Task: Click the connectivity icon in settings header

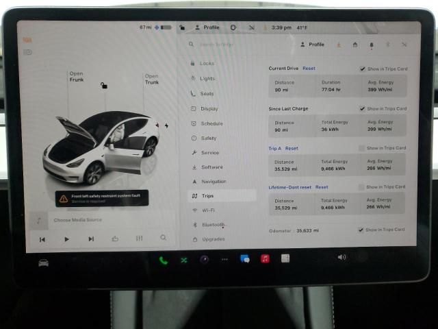Action: click(x=404, y=45)
